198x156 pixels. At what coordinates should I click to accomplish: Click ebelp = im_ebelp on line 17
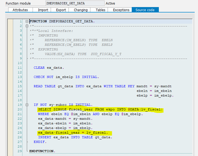click(x=155, y=96)
